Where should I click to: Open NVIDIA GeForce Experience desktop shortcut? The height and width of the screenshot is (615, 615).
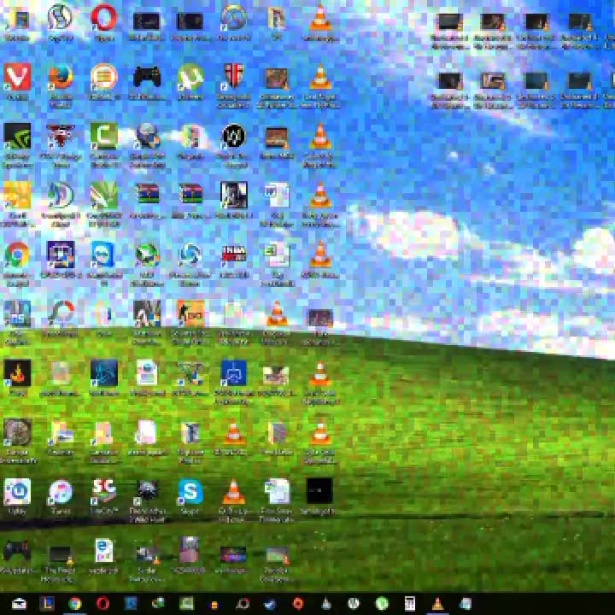pos(17,136)
